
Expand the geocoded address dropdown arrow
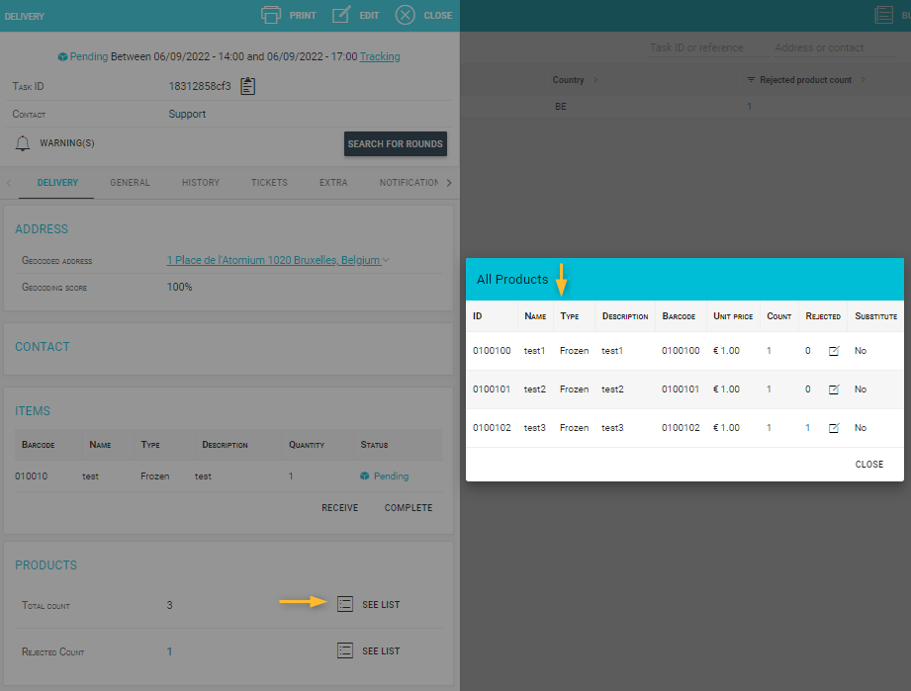point(386,260)
